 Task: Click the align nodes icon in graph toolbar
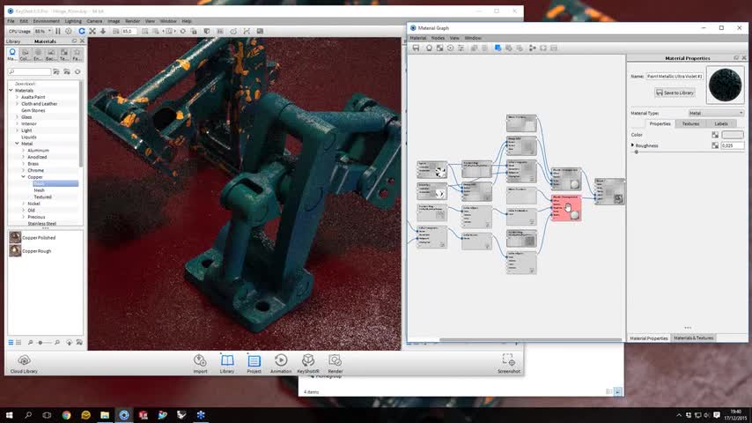pyautogui.click(x=533, y=48)
